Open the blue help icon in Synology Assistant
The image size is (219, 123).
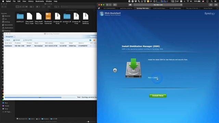(x=90, y=40)
